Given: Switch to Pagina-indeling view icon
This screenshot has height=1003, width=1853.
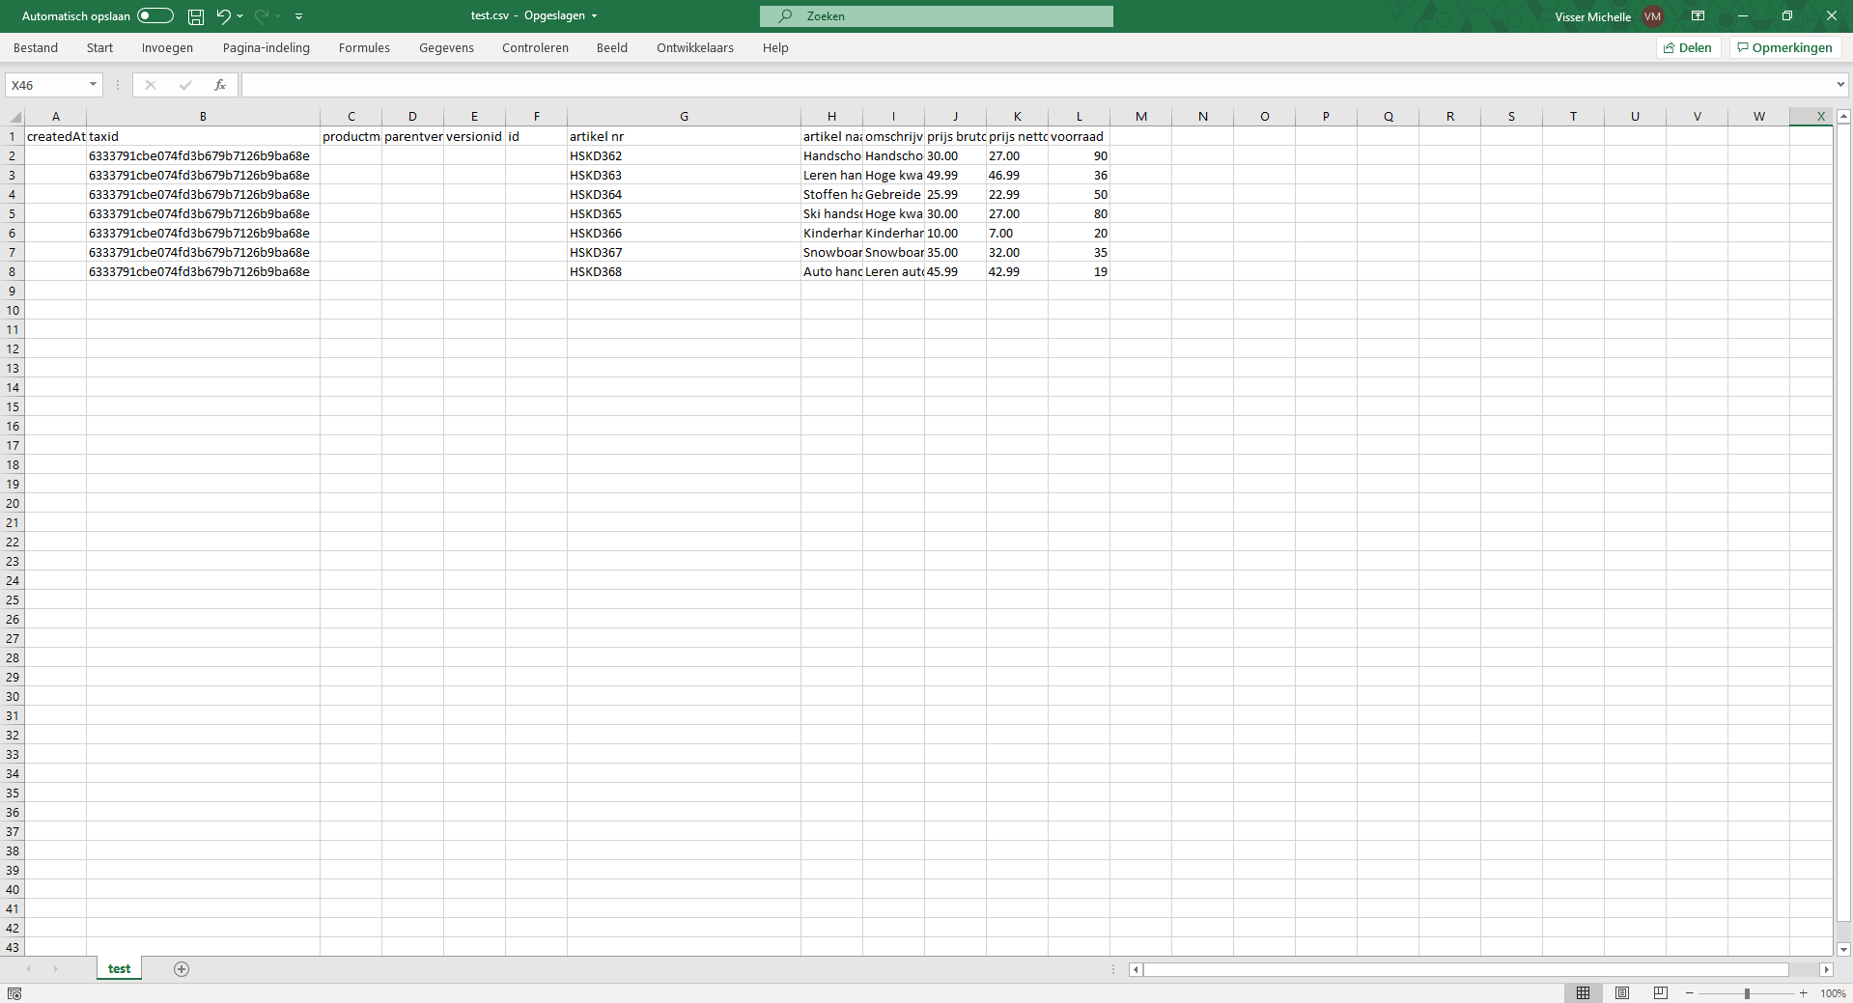Looking at the screenshot, I should point(1622,992).
